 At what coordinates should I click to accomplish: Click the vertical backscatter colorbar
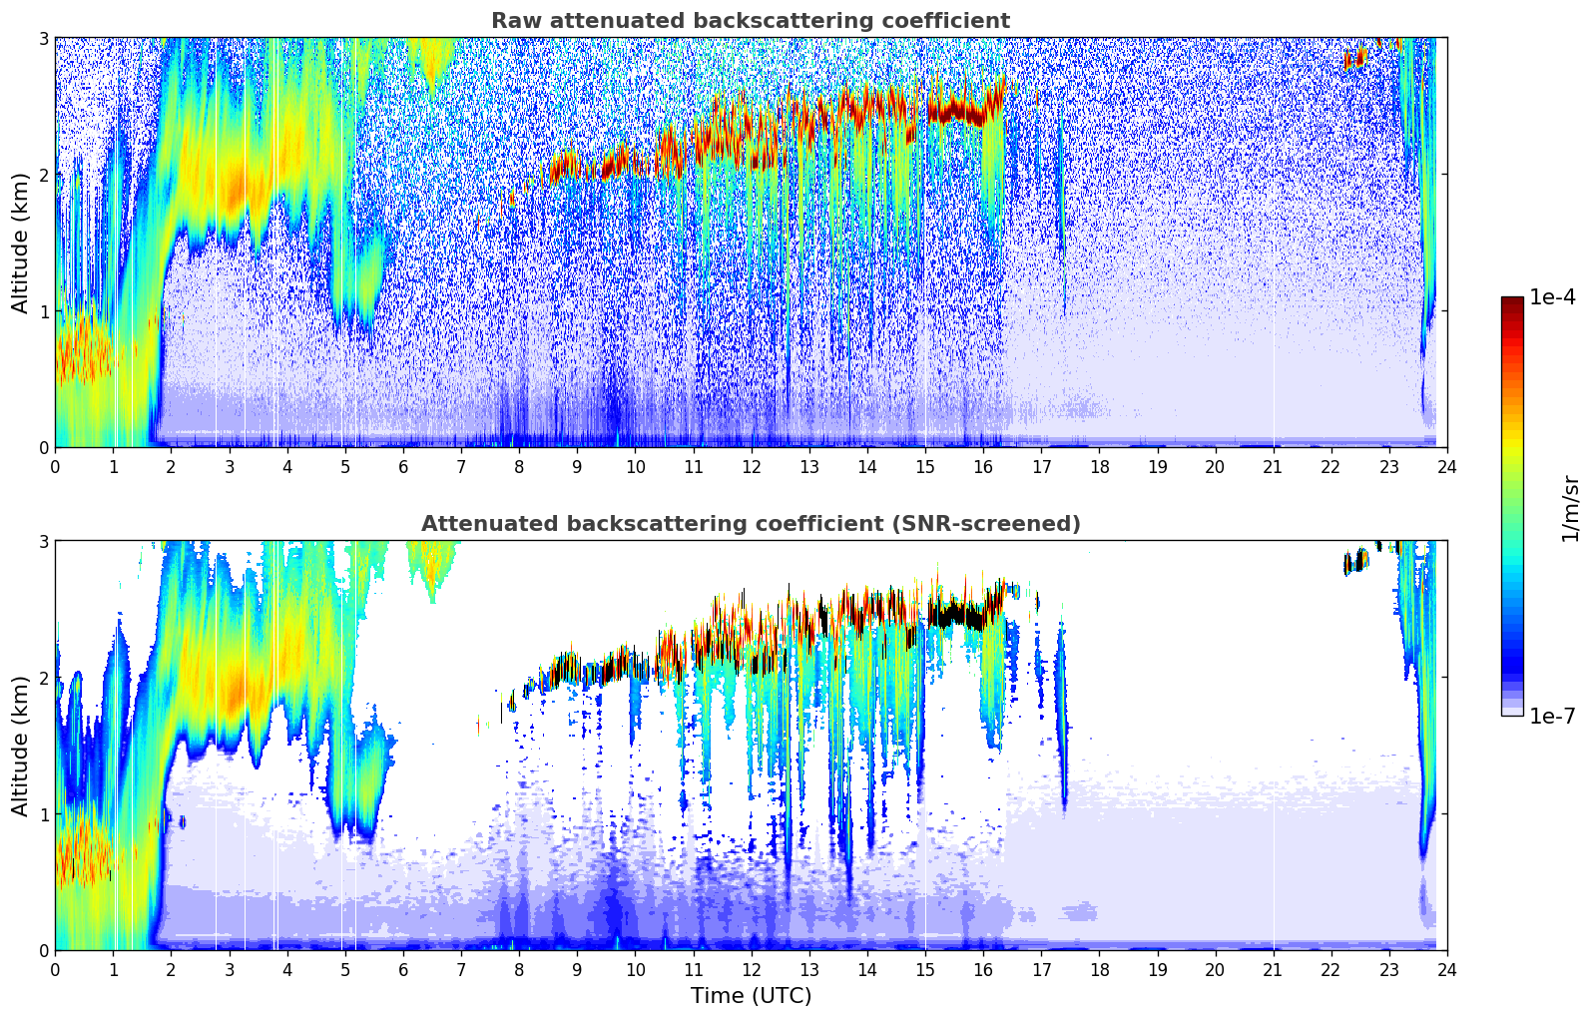(1512, 506)
